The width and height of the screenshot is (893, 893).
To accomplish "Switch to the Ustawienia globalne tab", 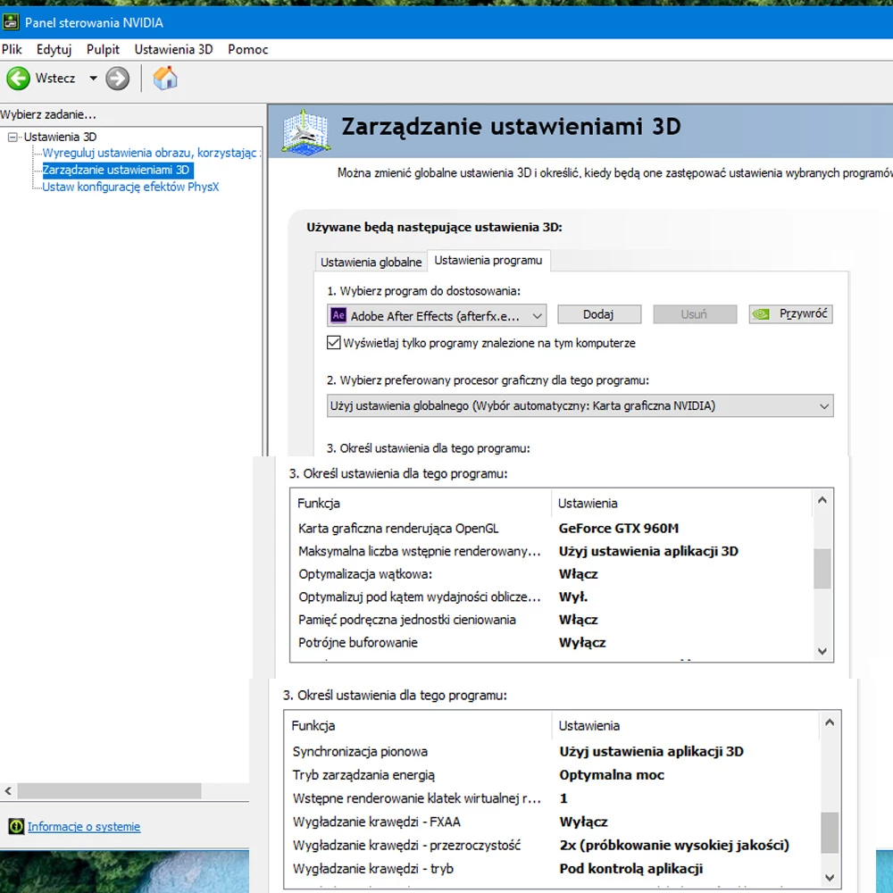I will [371, 262].
